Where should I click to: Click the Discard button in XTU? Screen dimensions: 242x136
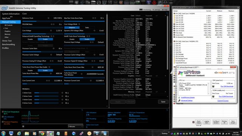coord(130,102)
